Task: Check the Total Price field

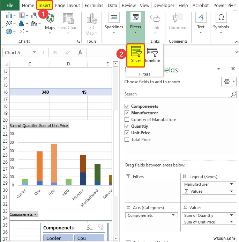Action: pos(127,140)
